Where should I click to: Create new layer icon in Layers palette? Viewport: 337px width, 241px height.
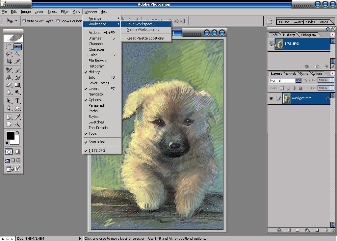click(x=317, y=230)
